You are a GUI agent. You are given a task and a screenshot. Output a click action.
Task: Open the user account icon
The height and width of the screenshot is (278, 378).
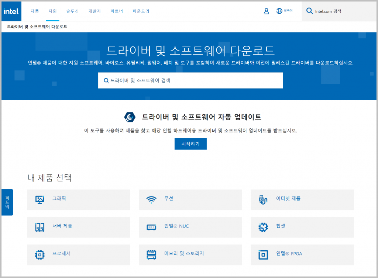pos(267,11)
